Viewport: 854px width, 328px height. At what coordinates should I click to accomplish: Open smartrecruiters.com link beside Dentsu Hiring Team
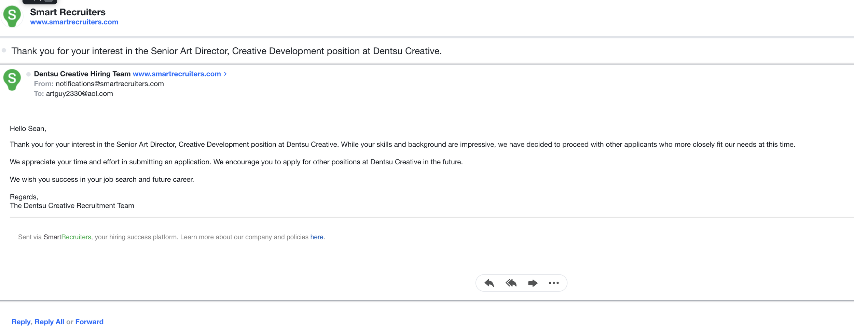[177, 74]
